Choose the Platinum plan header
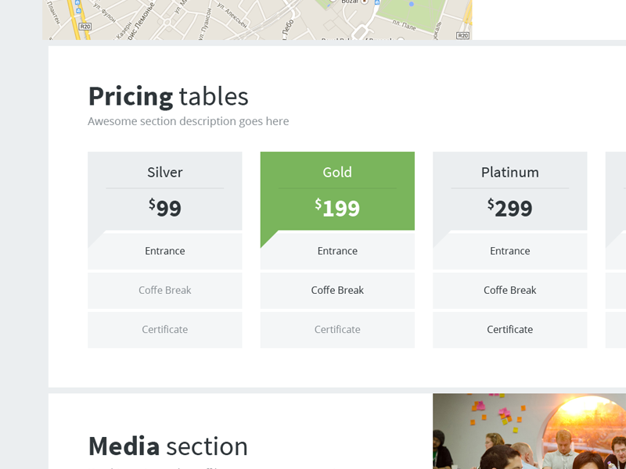 click(509, 172)
